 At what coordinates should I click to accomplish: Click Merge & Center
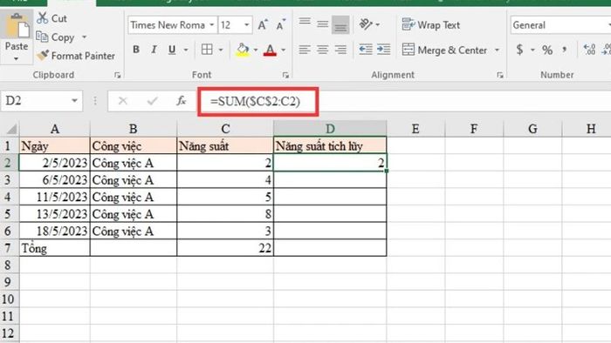click(444, 50)
